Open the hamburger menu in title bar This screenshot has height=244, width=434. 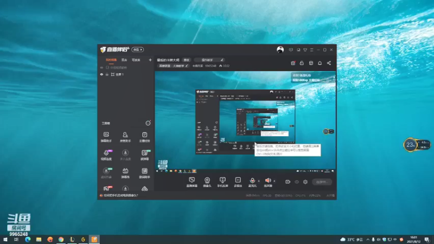pos(311,50)
